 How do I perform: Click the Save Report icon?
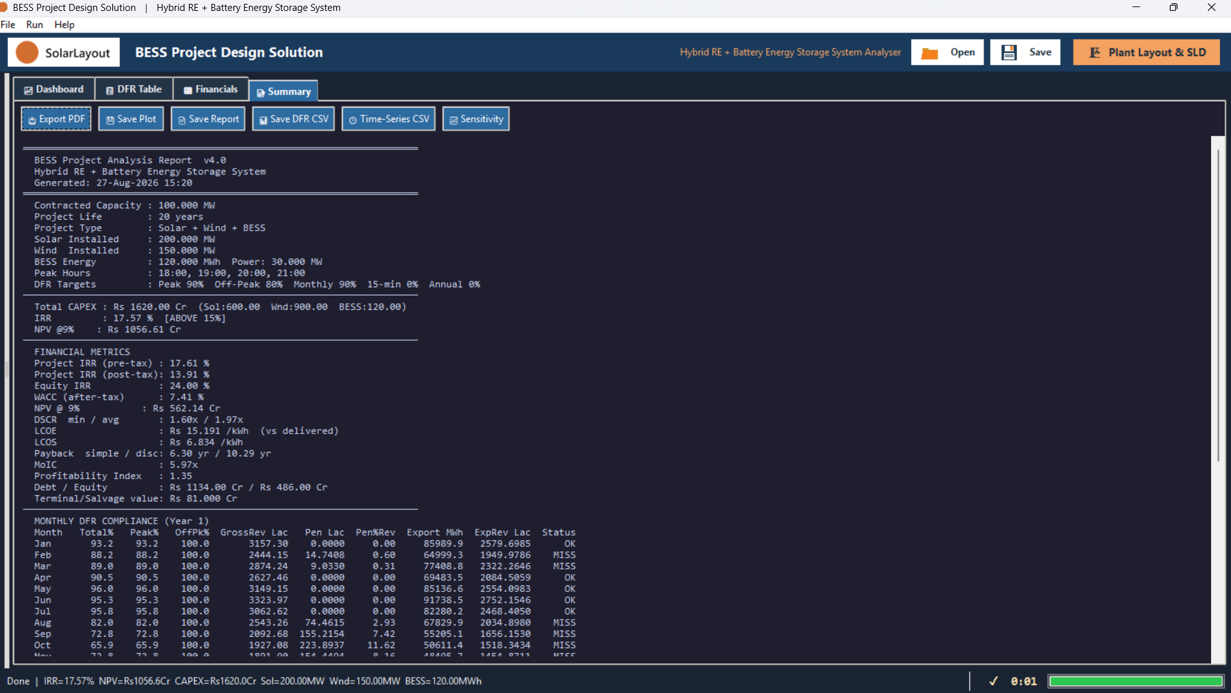(x=182, y=120)
